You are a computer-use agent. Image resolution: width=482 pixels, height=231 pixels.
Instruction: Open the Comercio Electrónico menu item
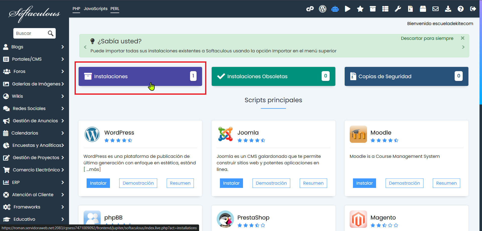[x=34, y=170]
